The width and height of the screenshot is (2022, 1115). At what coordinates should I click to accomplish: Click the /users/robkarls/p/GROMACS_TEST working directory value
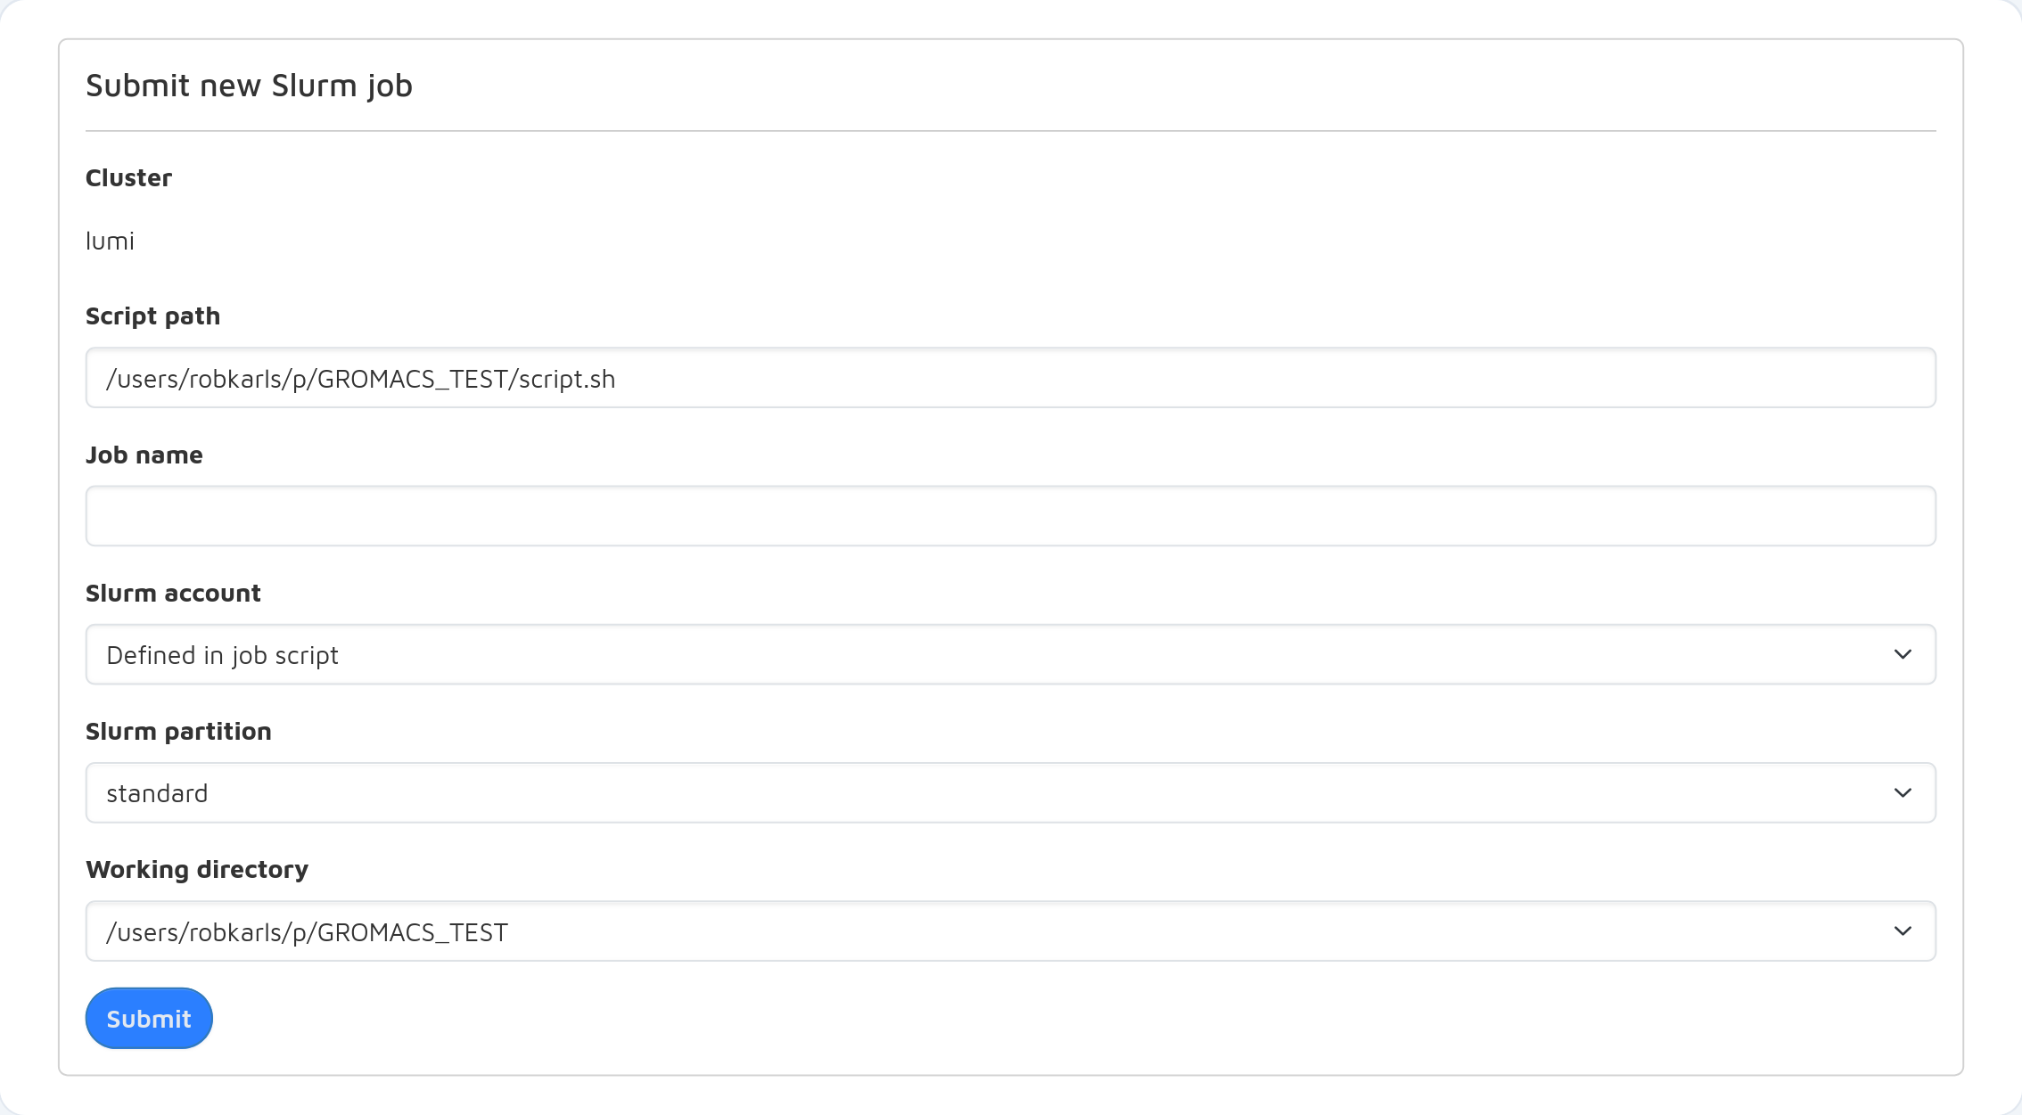tap(307, 932)
